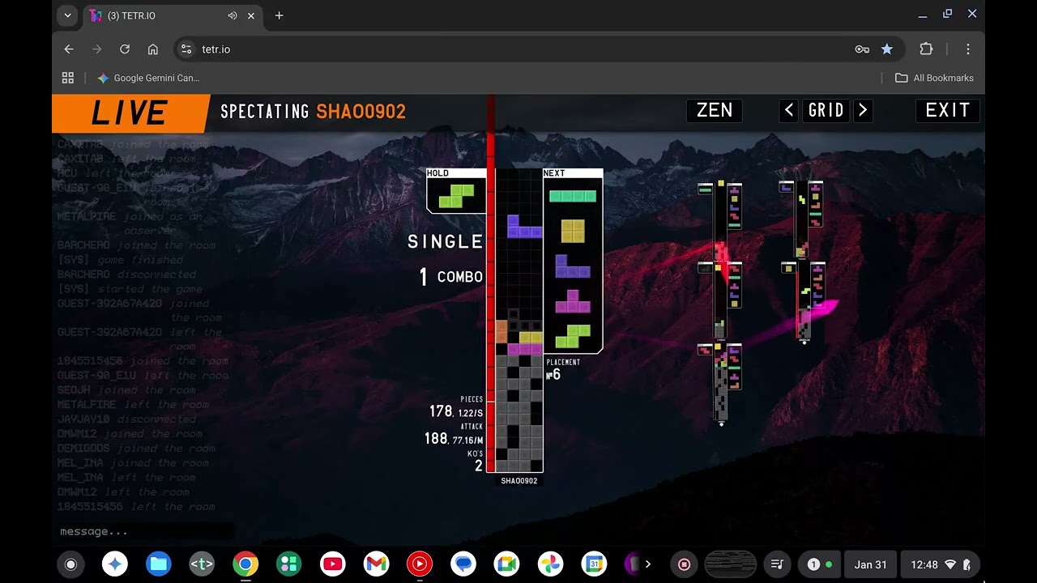The image size is (1037, 583).
Task: Open Gmail from the shelf
Action: (x=376, y=564)
